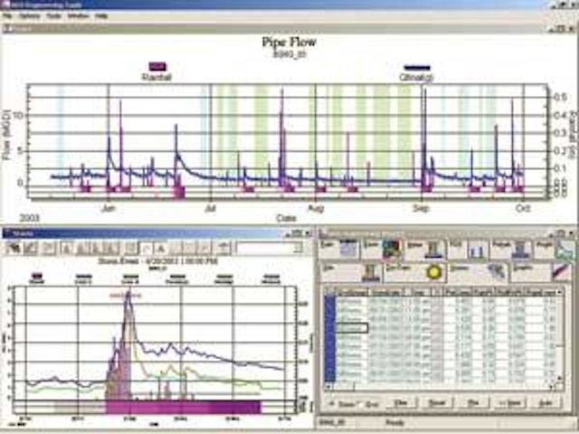579x434 pixels.
Task: Open the File menu
Action: coord(8,16)
